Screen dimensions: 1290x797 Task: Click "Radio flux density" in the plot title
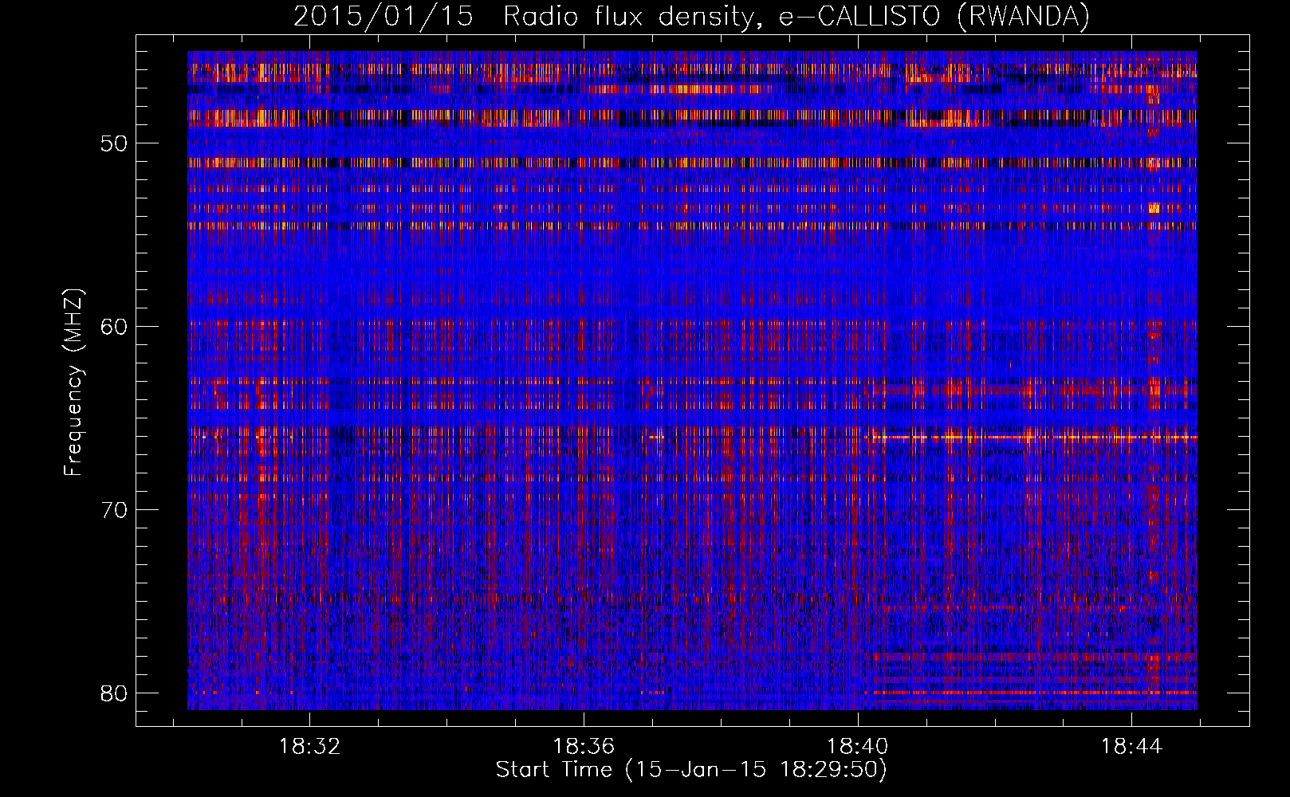630,17
